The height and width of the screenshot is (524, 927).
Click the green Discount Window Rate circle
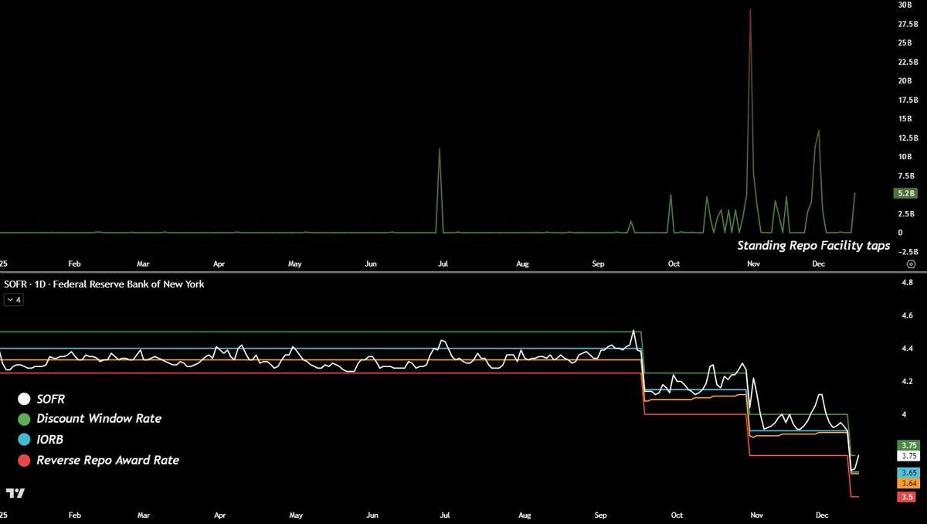coord(24,420)
